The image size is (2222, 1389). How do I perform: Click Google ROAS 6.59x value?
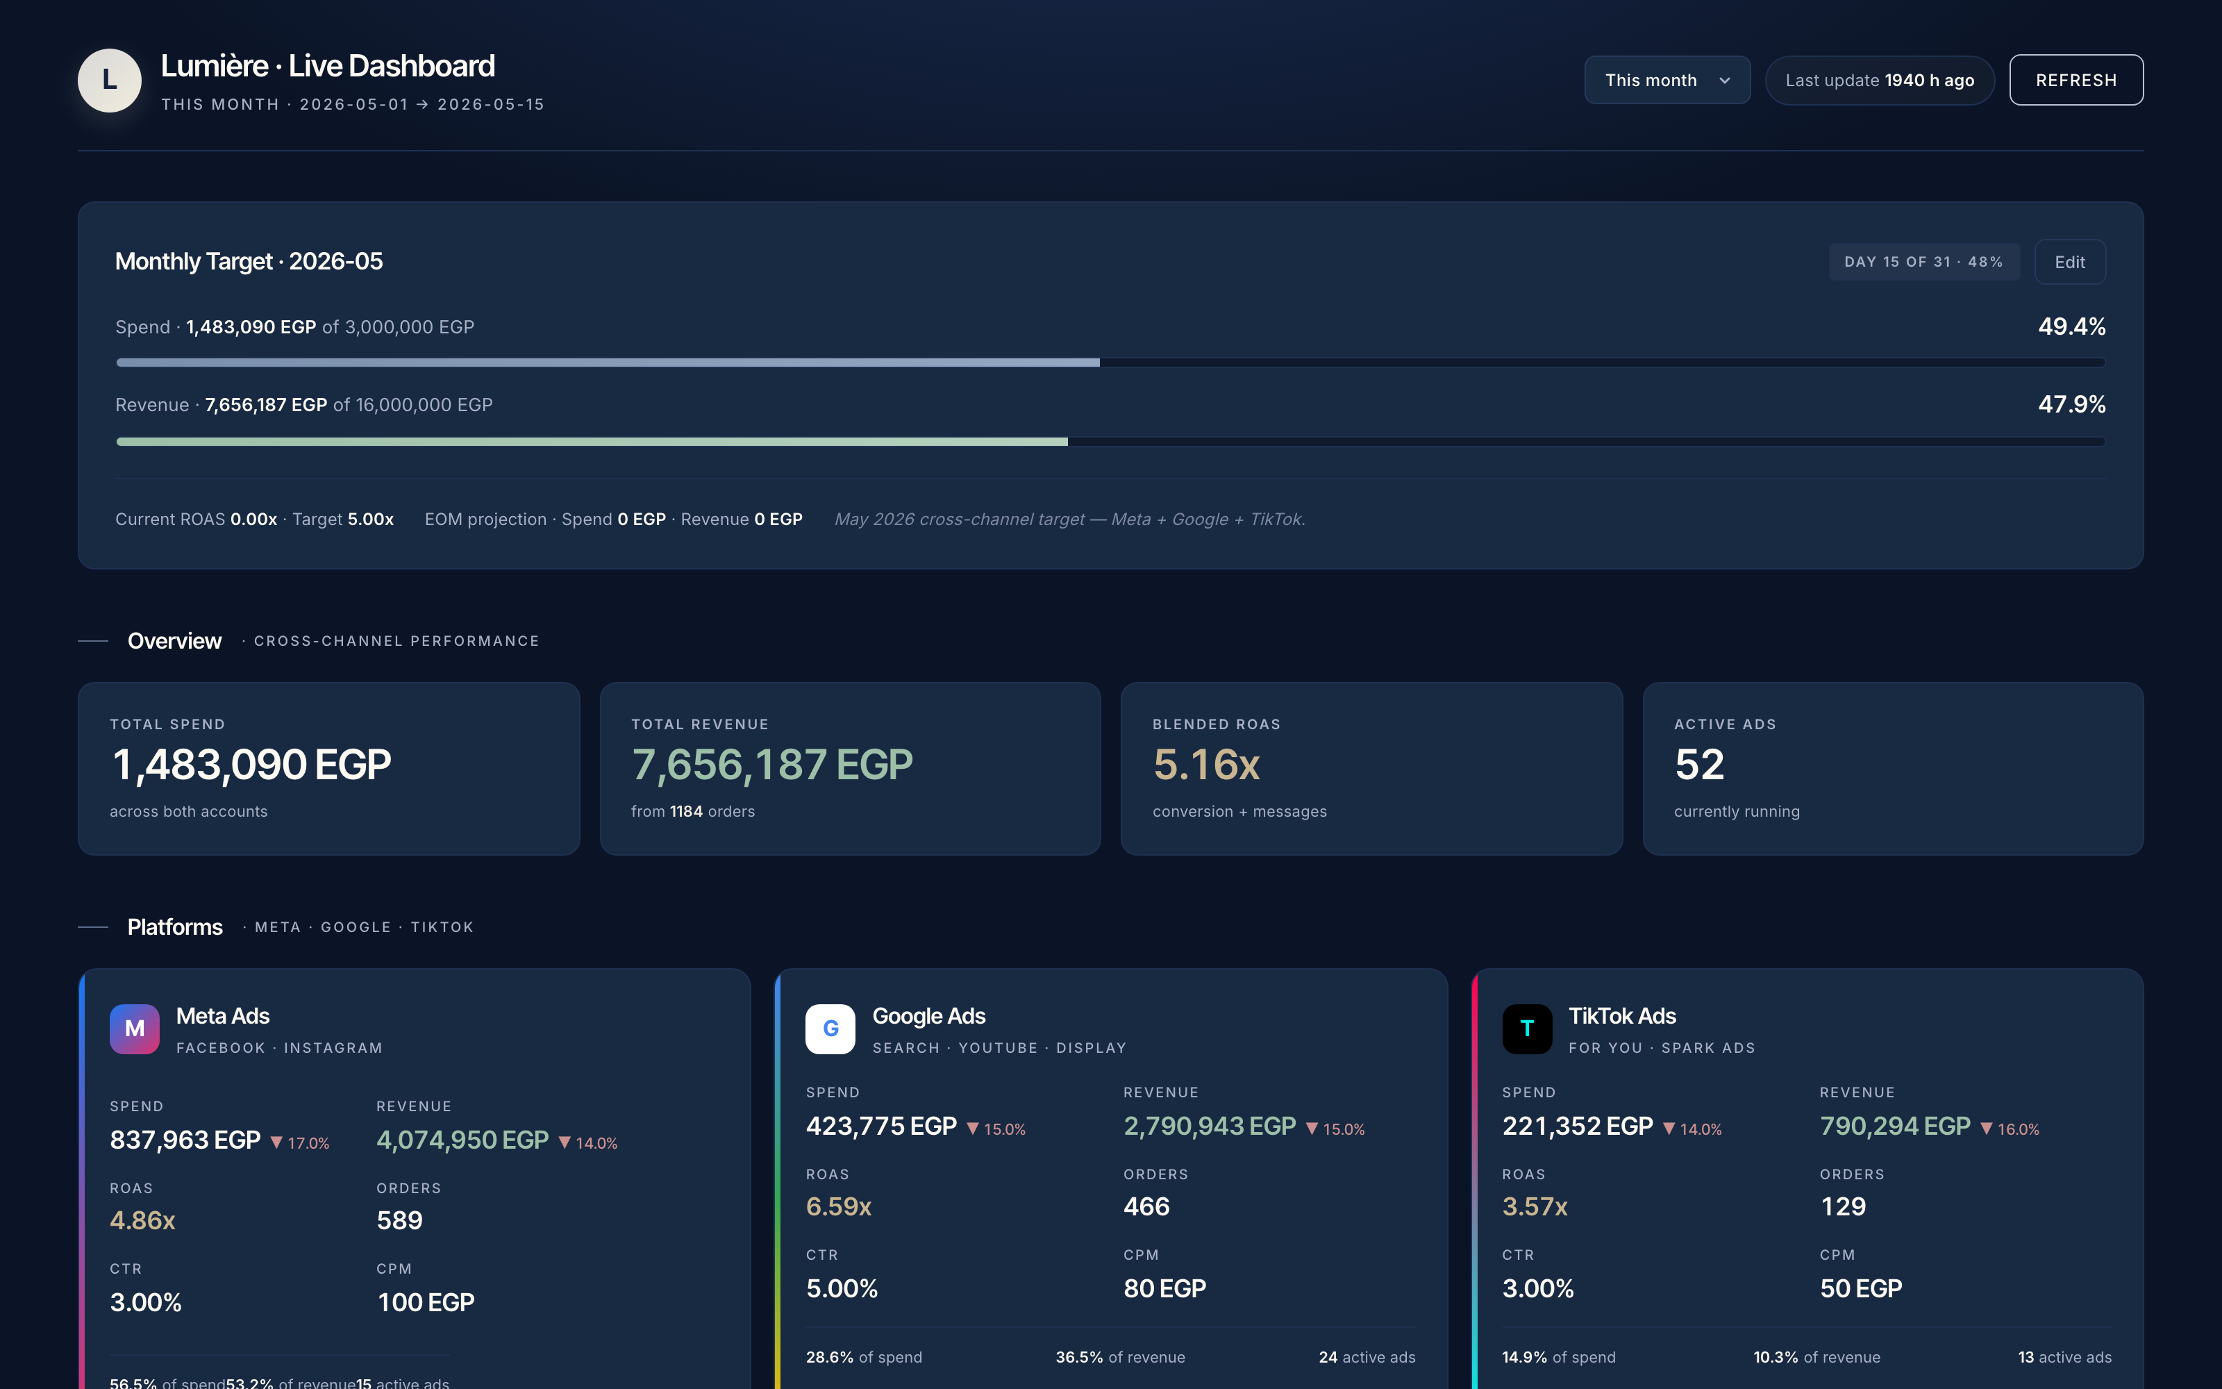(x=839, y=1207)
